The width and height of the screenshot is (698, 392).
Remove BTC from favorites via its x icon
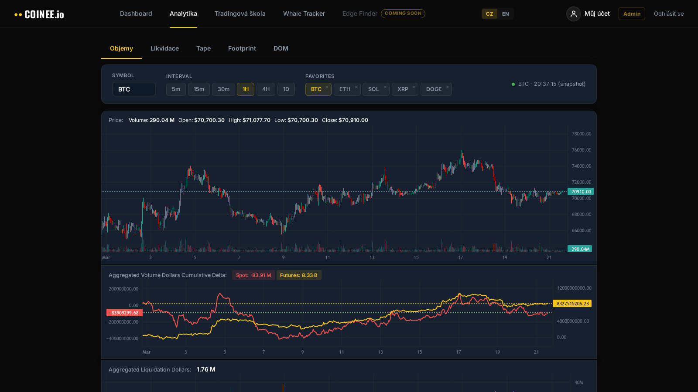(327, 86)
